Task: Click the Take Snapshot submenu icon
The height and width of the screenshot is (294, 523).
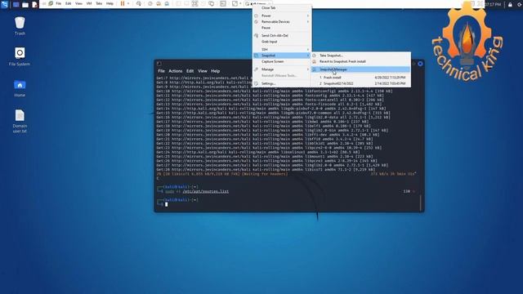Action: 314,56
